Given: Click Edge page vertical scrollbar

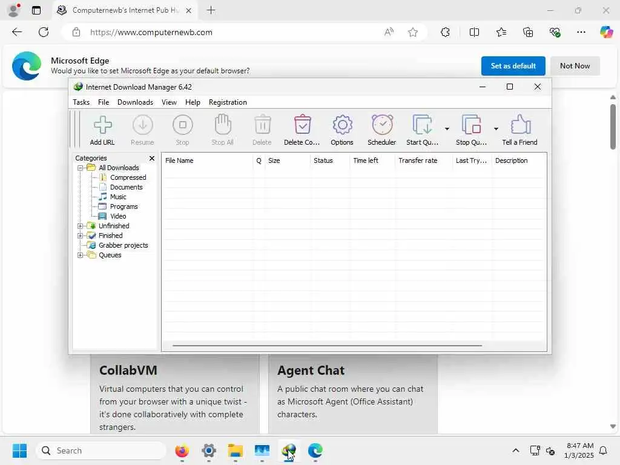Looking at the screenshot, I should click(x=613, y=127).
